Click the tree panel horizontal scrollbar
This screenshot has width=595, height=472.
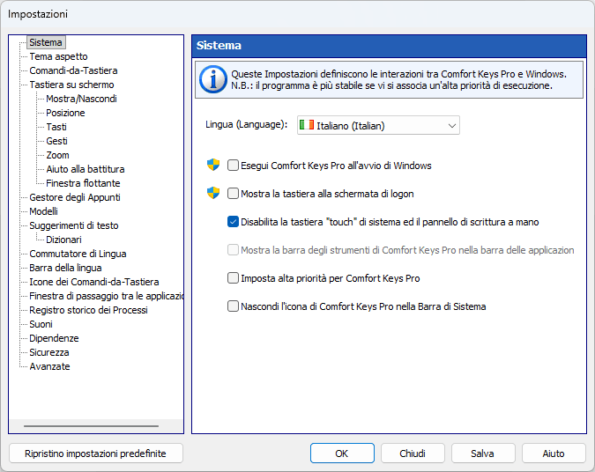click(91, 426)
